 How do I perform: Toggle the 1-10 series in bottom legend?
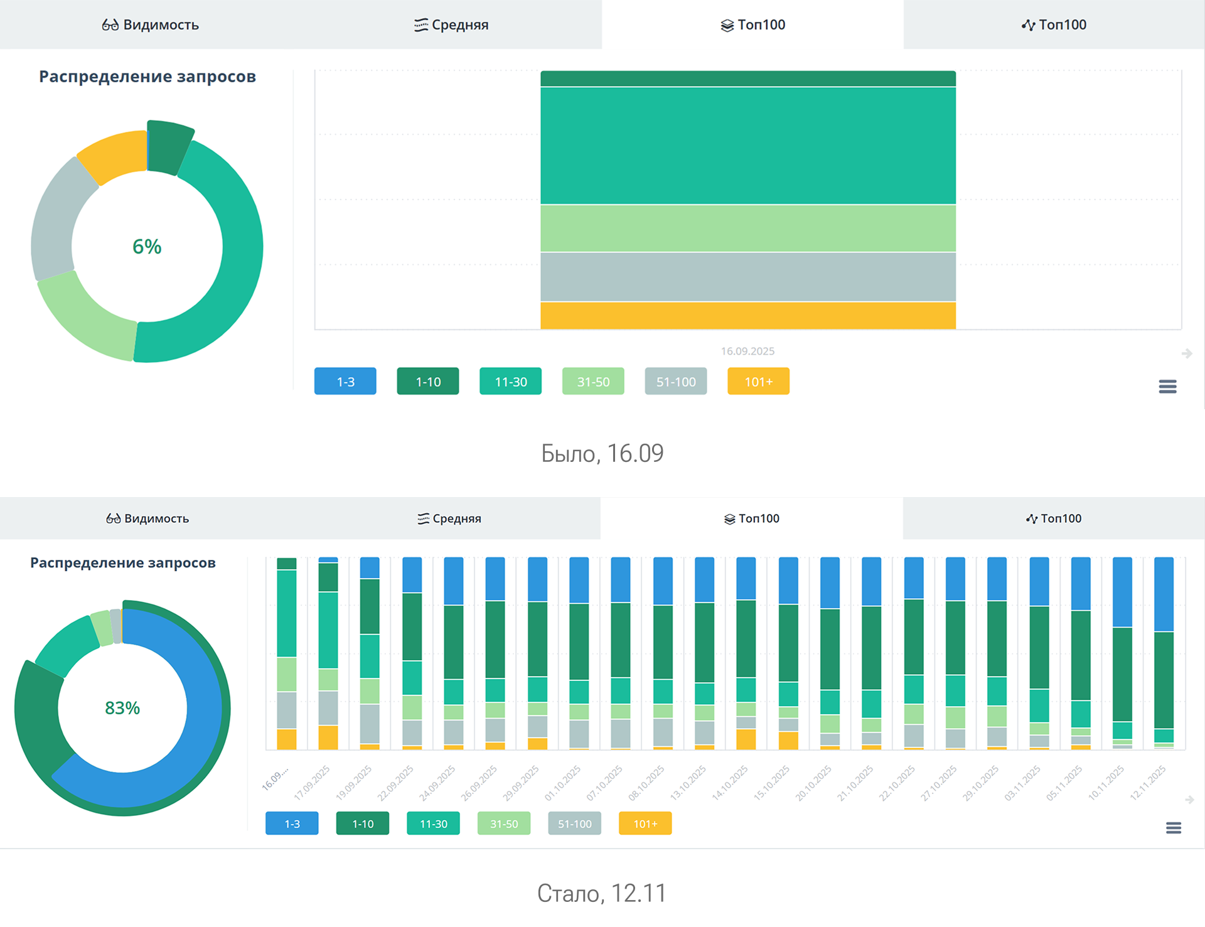[x=362, y=823]
